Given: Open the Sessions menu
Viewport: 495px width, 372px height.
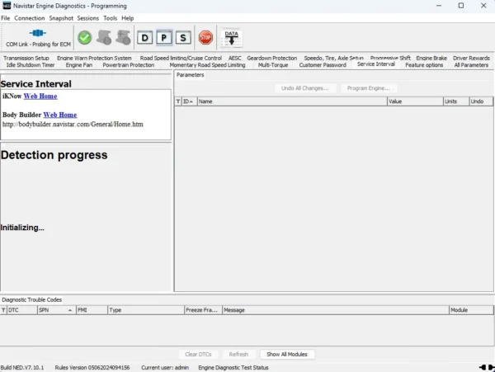Looking at the screenshot, I should (88, 18).
